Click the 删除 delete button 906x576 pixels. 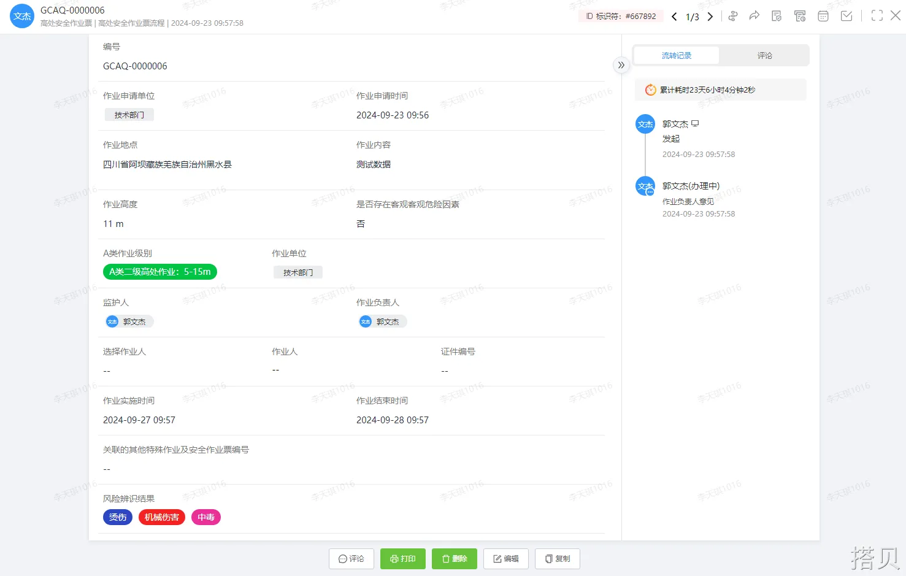click(455, 559)
